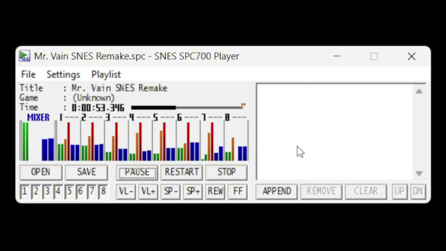The height and width of the screenshot is (251, 446).
Task: Click the channel 1 level meter
Action: (68, 141)
